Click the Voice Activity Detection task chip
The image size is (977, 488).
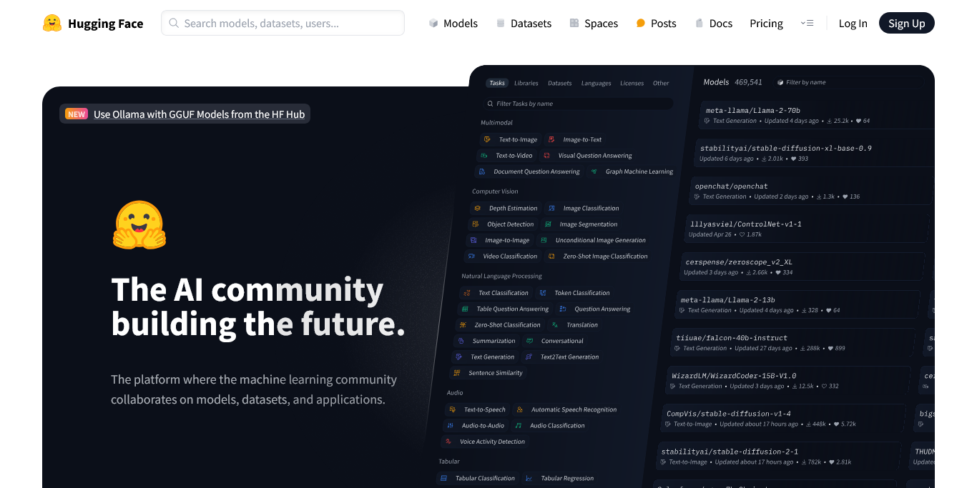pos(485,442)
